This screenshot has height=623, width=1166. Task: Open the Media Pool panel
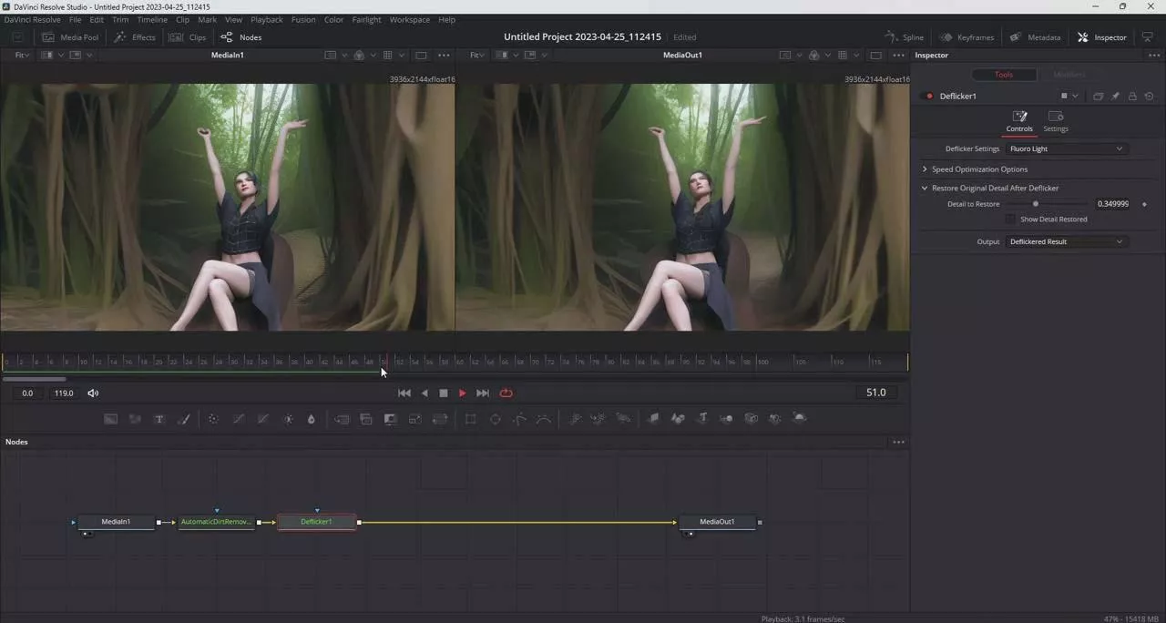pos(70,37)
